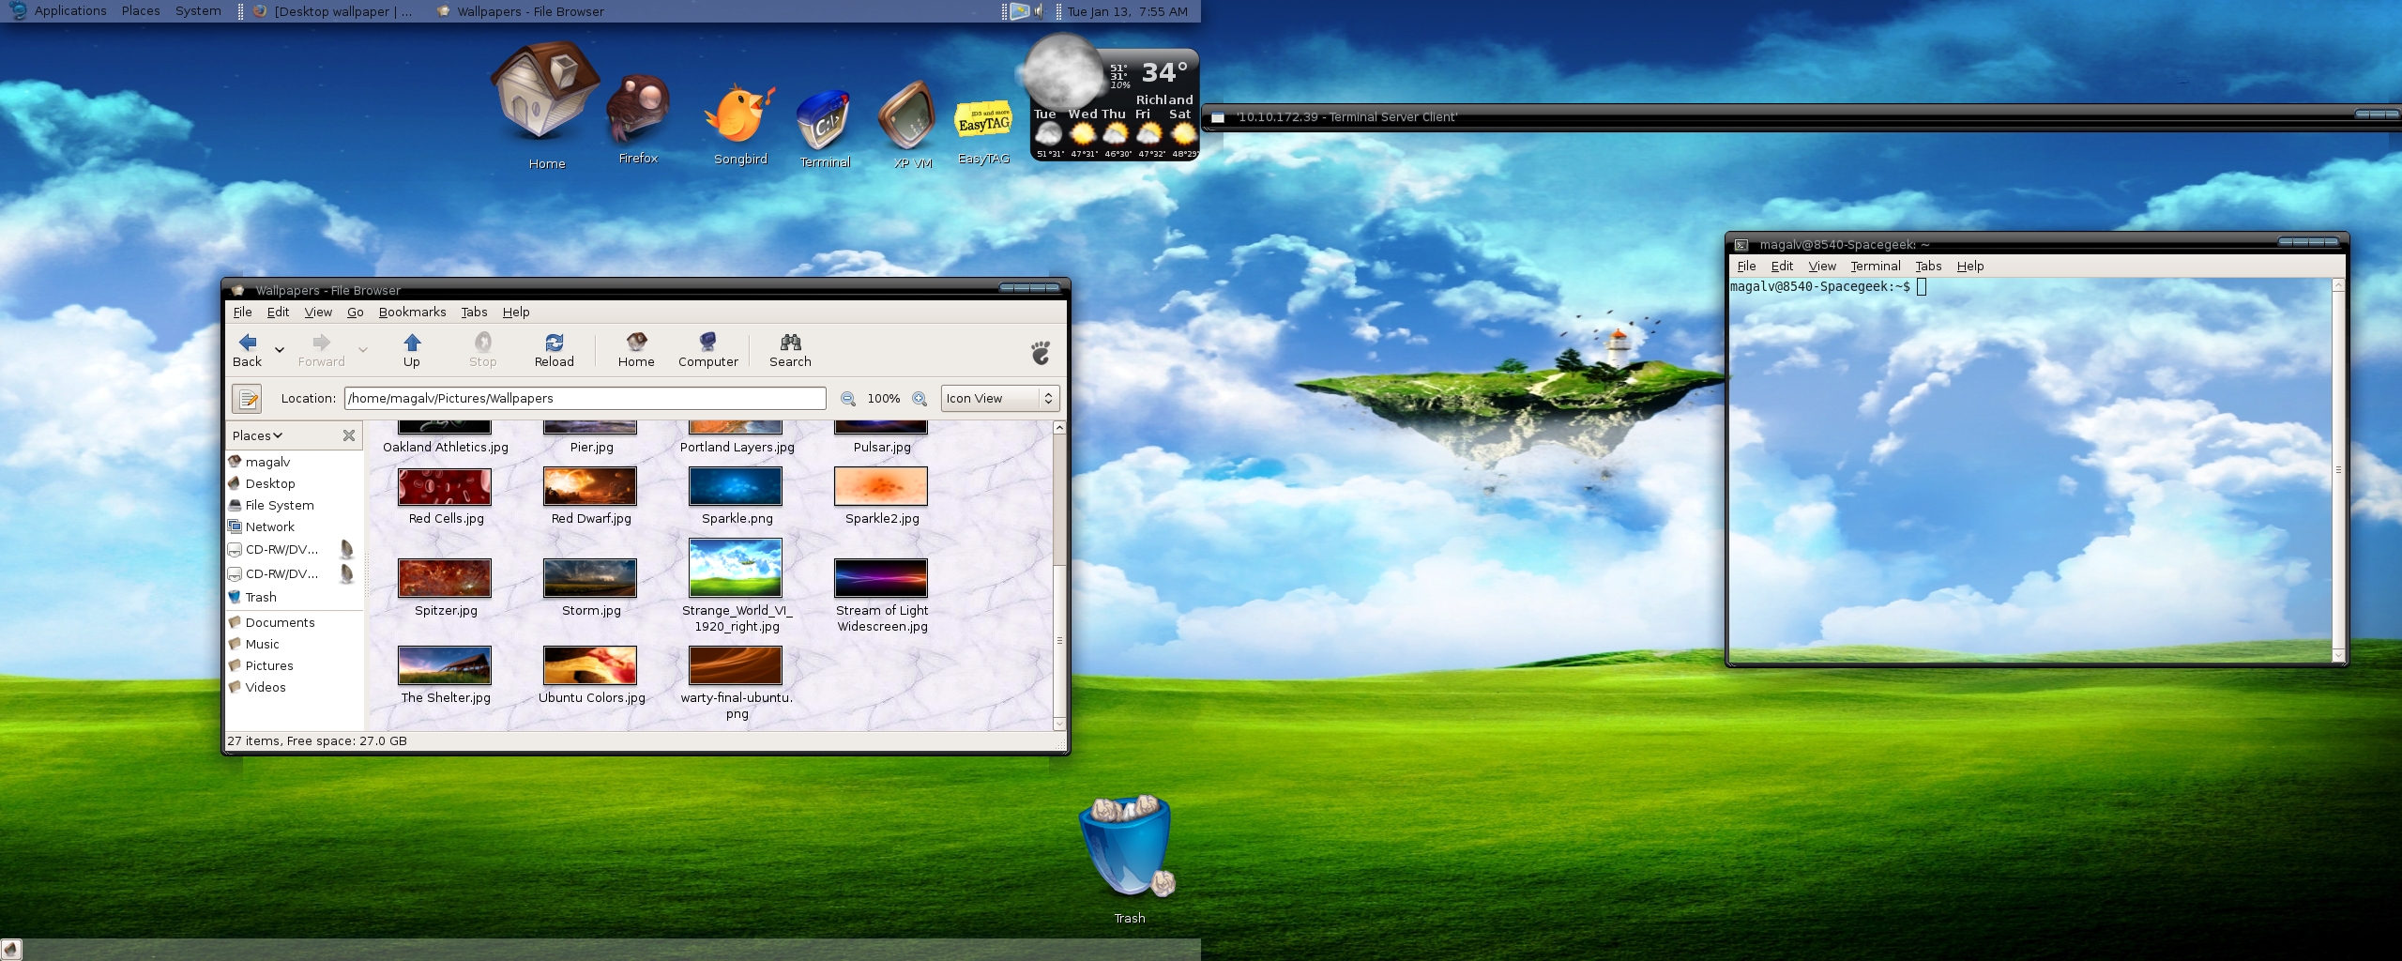
Task: Open the Bookmarks menu
Action: 412,313
